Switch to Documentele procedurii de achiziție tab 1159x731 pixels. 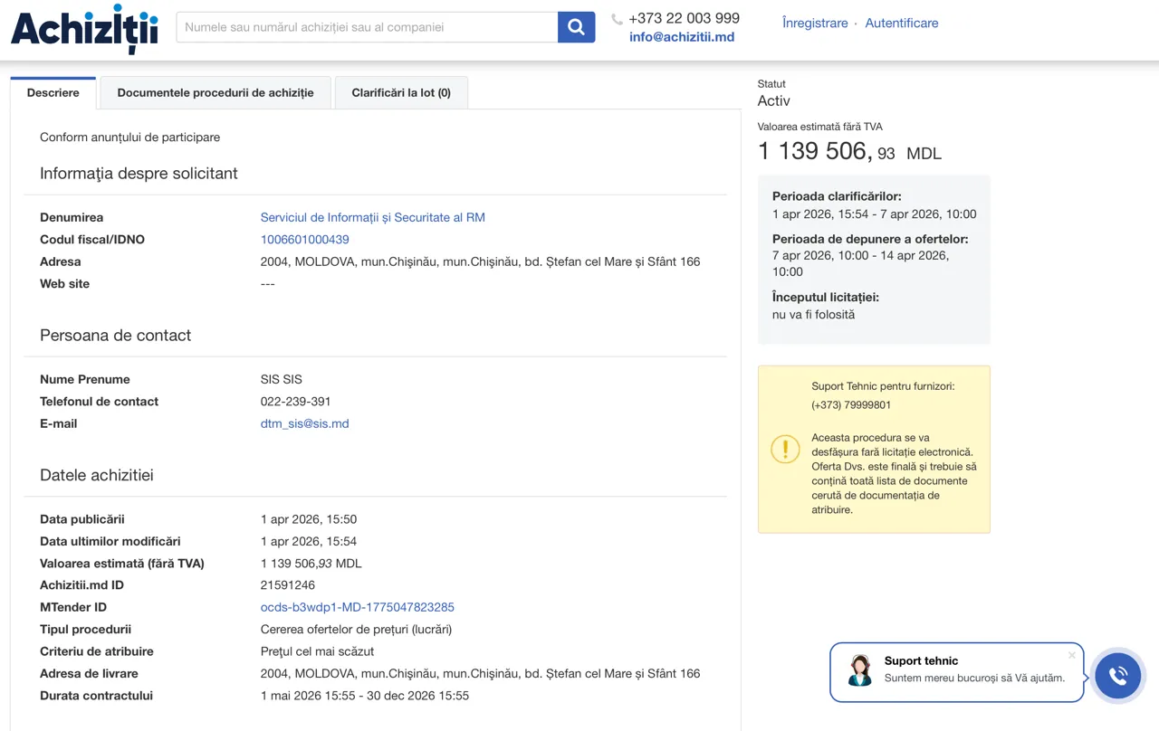click(x=216, y=93)
